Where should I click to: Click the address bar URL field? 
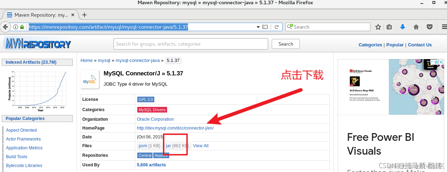tap(142, 27)
